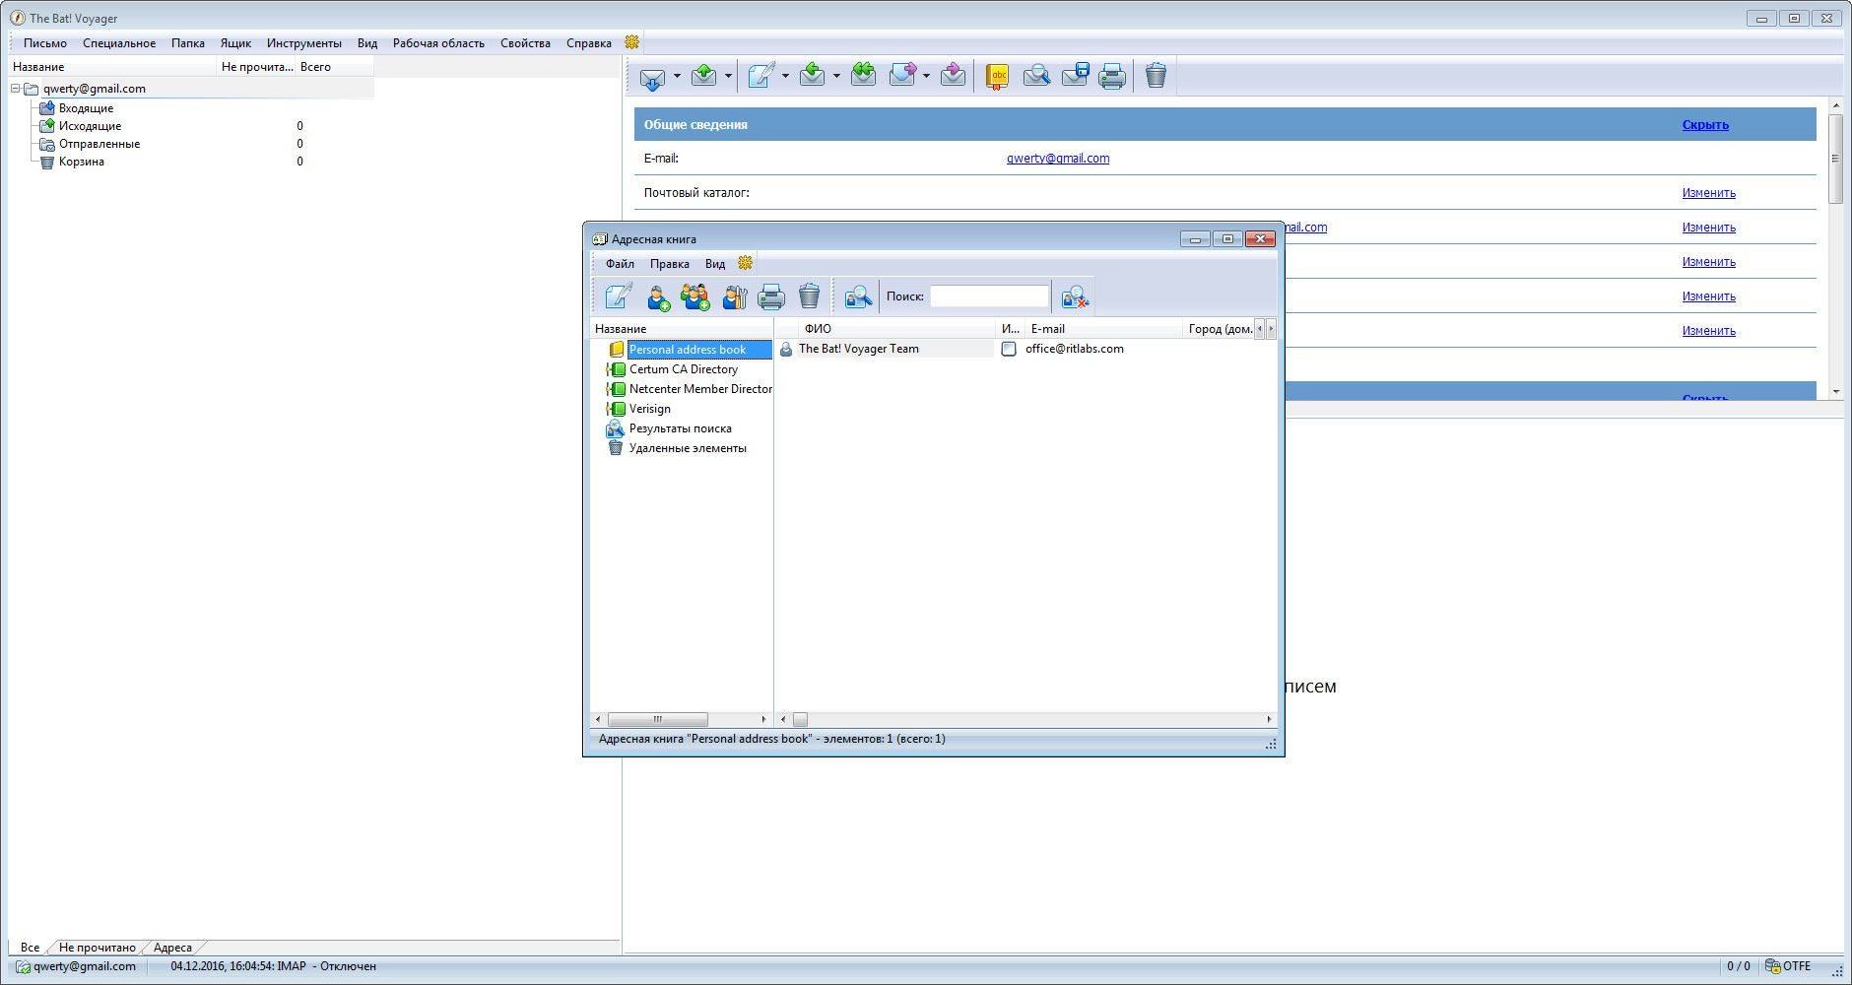The width and height of the screenshot is (1852, 985).
Task: Click the qwerty@gmail.com e-mail link
Action: [1058, 159]
